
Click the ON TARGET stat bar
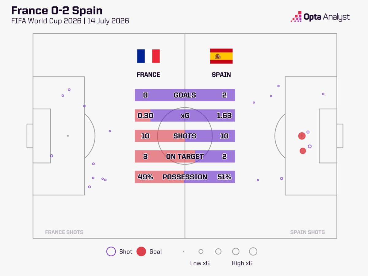point(185,156)
